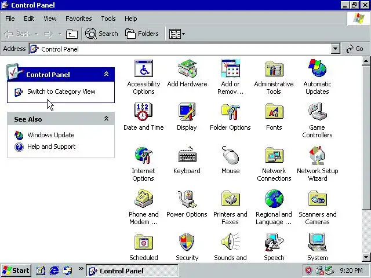
Task: Click the Control Panel taskbar button
Action: (x=132, y=270)
